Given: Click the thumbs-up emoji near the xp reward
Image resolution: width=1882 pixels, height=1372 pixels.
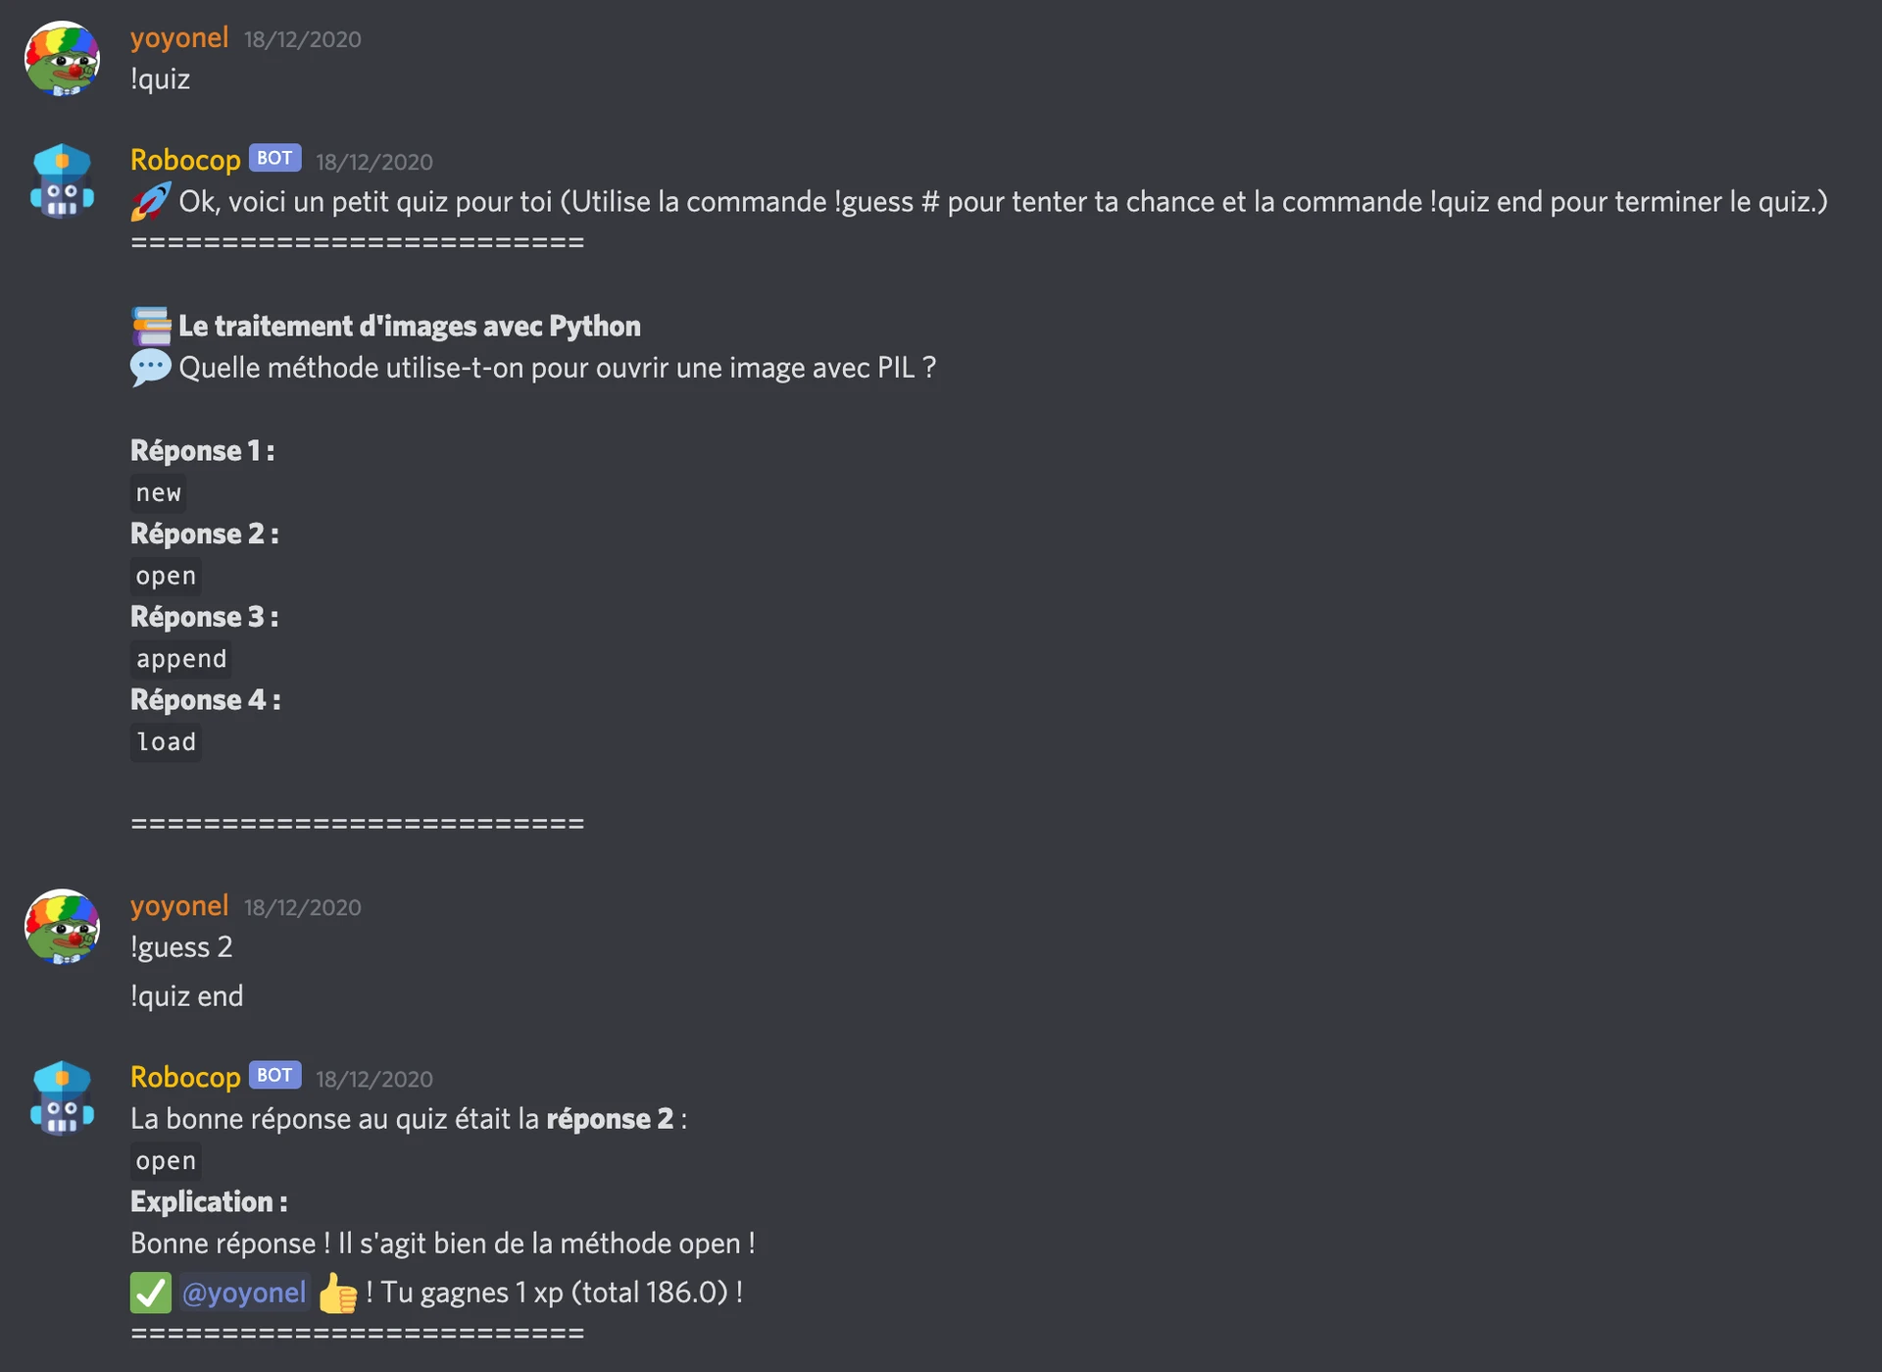Looking at the screenshot, I should tap(337, 1293).
